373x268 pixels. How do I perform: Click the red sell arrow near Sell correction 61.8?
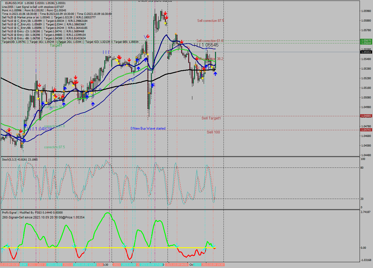pyautogui.click(x=182, y=42)
